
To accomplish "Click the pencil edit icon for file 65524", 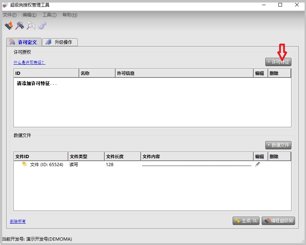I will [x=258, y=165].
